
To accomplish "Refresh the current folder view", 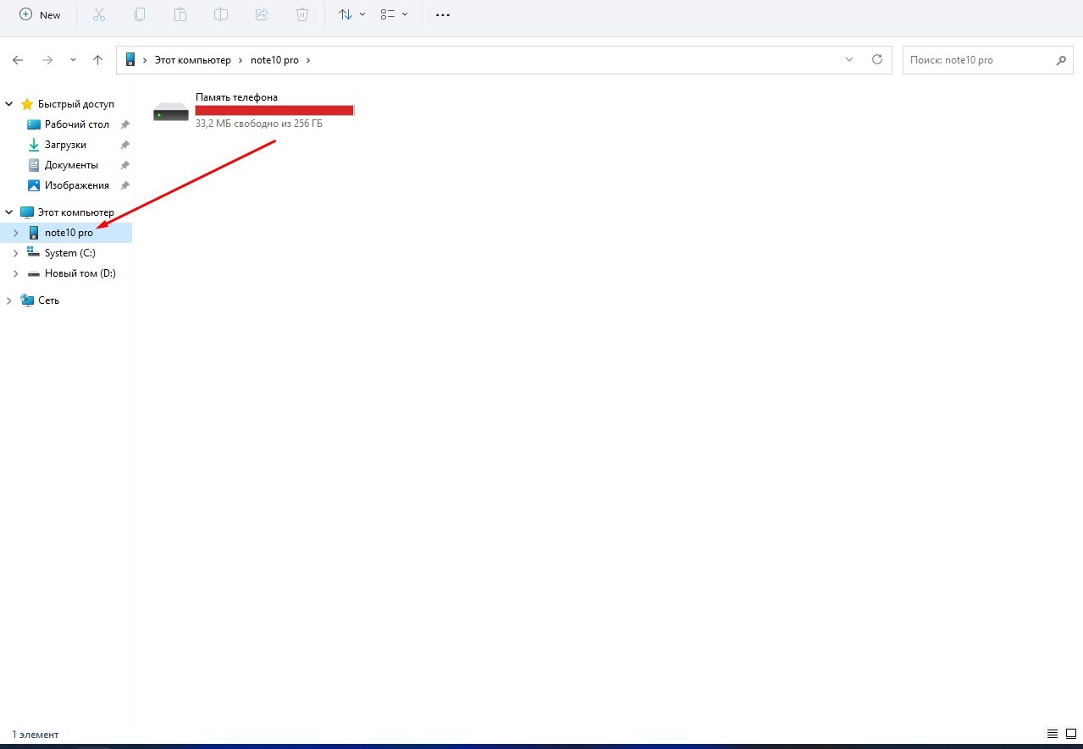I will pos(877,60).
